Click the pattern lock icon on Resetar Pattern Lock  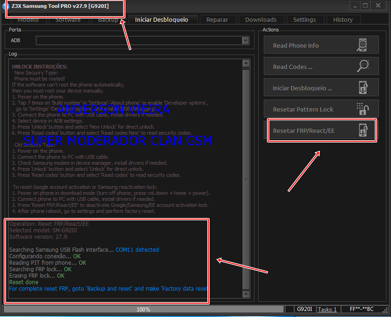tap(363, 109)
